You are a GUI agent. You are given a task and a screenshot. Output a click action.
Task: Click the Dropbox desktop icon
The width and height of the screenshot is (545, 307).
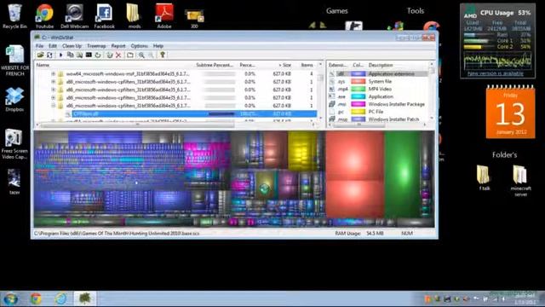click(14, 99)
